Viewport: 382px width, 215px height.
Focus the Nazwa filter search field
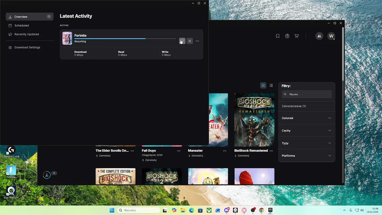(x=306, y=94)
